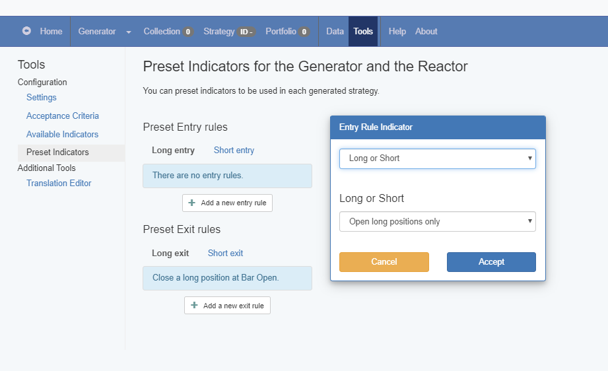Go to Acceptance Criteria in sidebar
Viewport: 608px width, 371px height.
click(63, 116)
